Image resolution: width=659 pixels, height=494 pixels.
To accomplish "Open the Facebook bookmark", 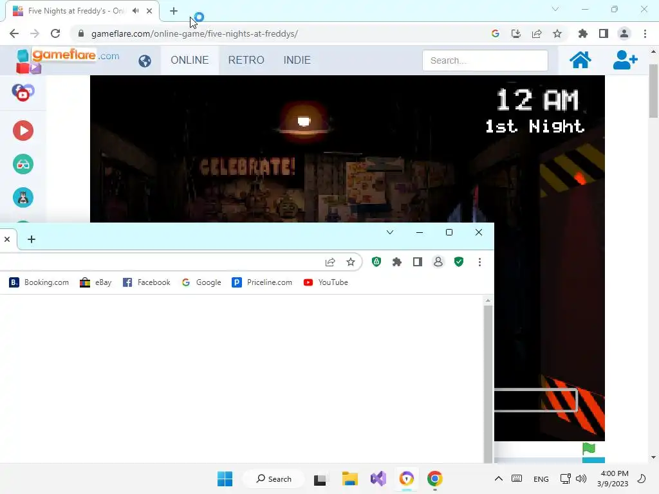I will [146, 282].
